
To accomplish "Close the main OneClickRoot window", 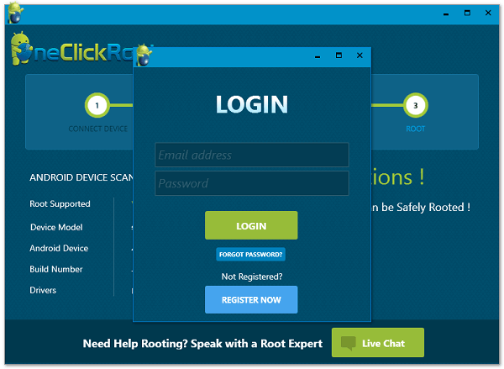I will 488,13.
